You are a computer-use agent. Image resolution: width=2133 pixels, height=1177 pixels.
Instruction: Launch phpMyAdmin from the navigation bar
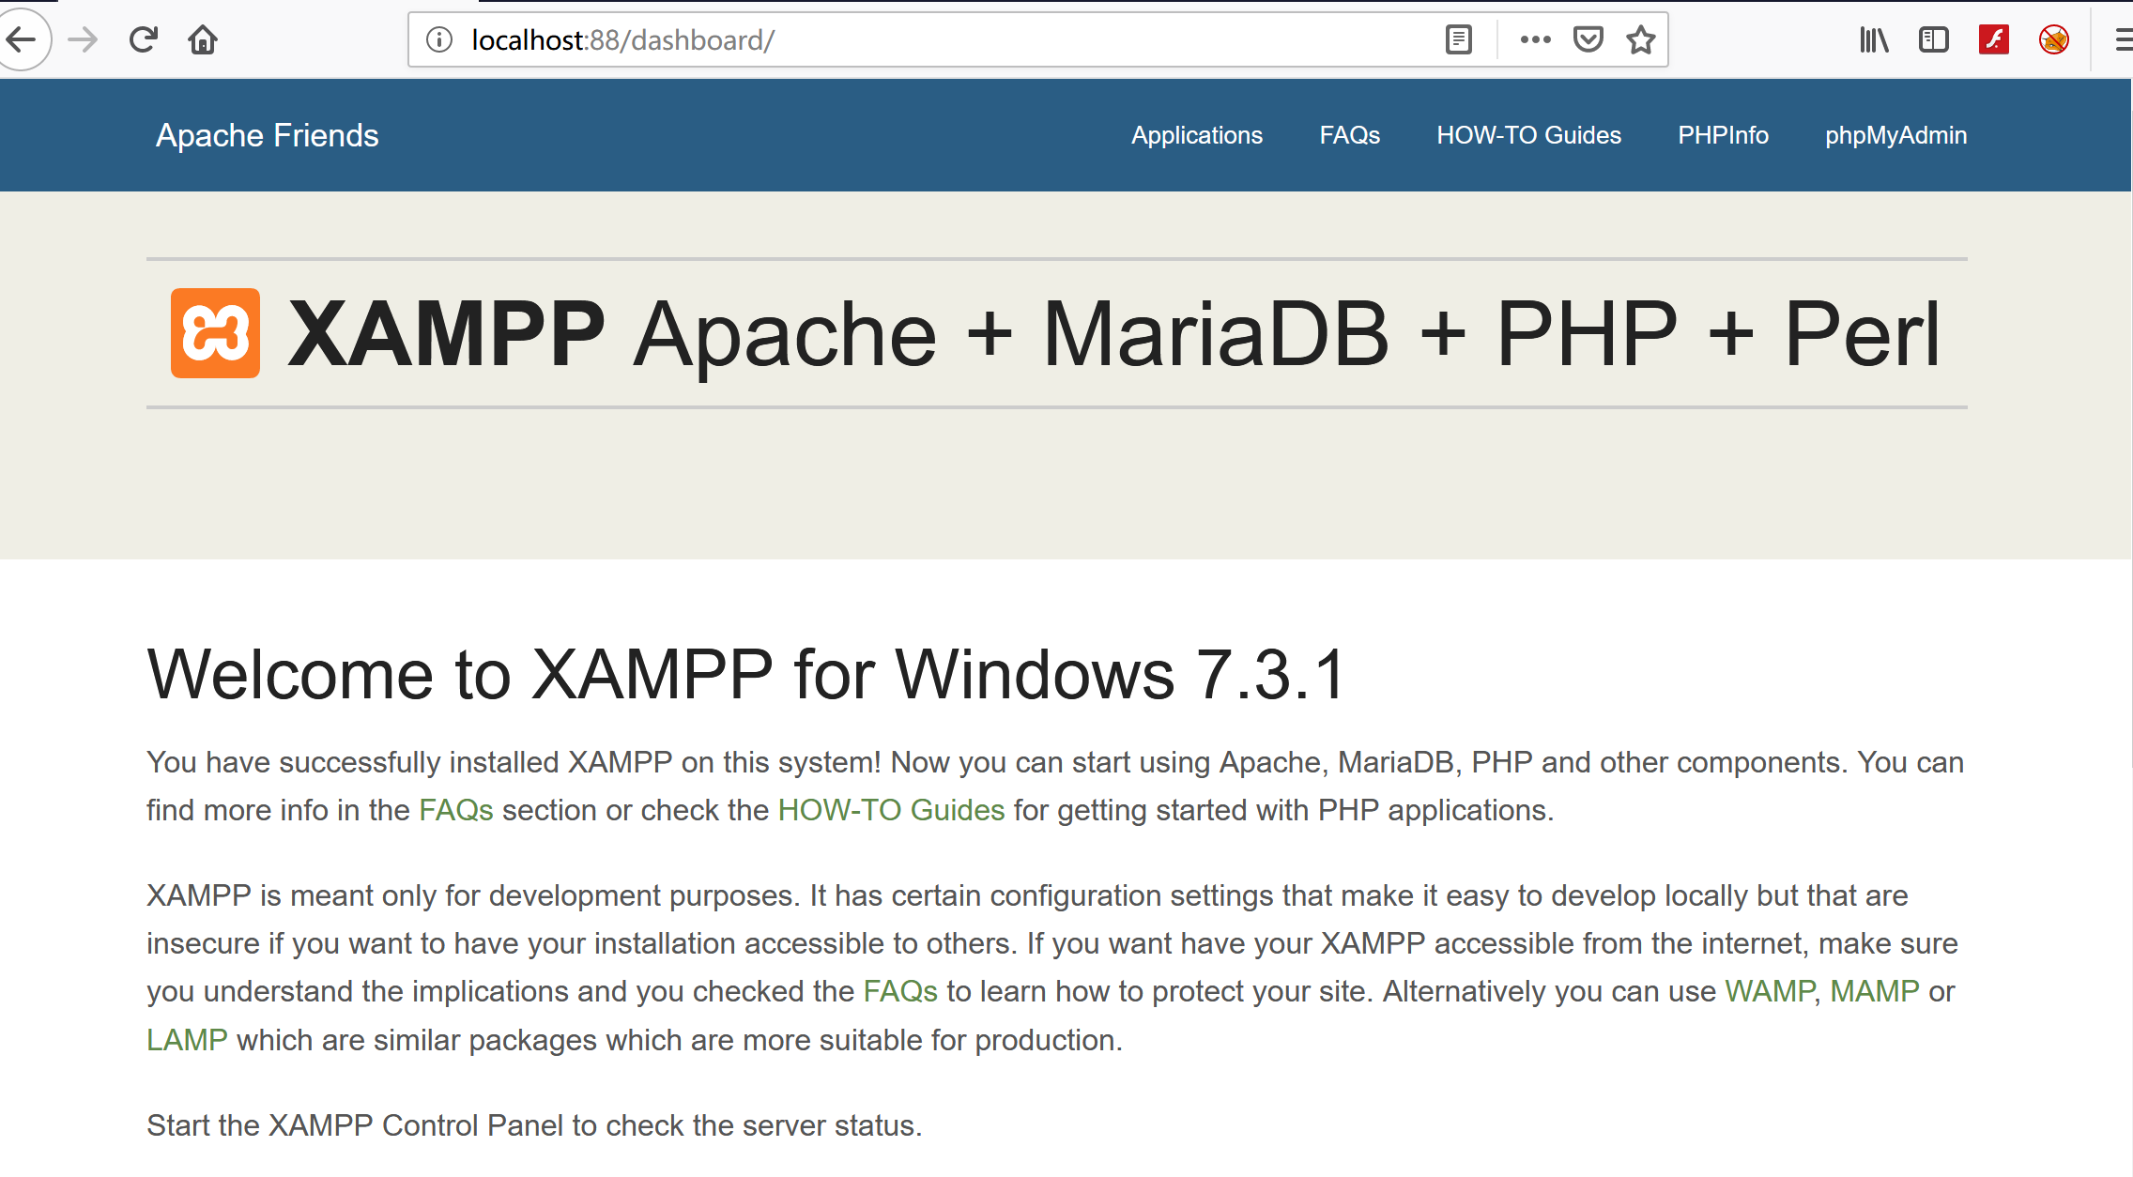point(1895,135)
